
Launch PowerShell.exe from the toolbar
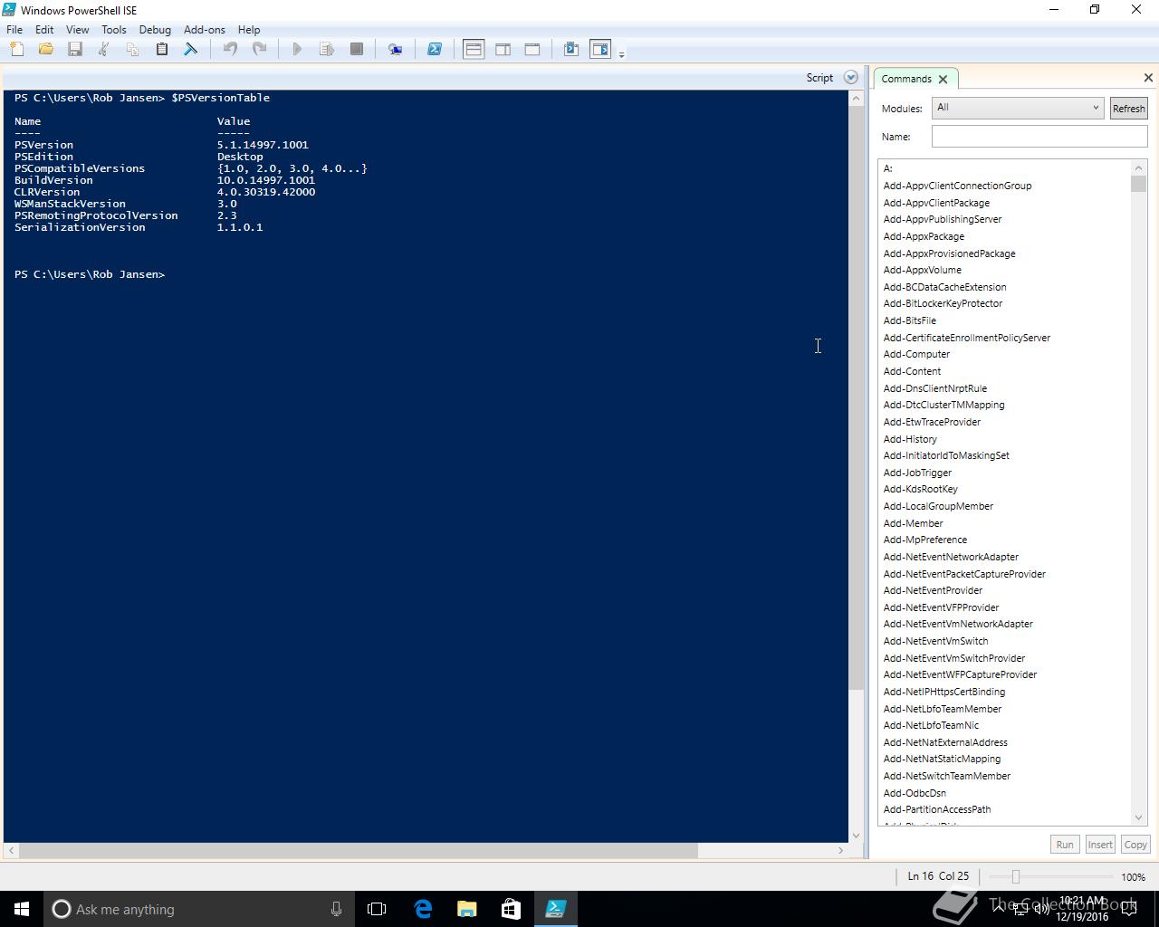tap(435, 50)
